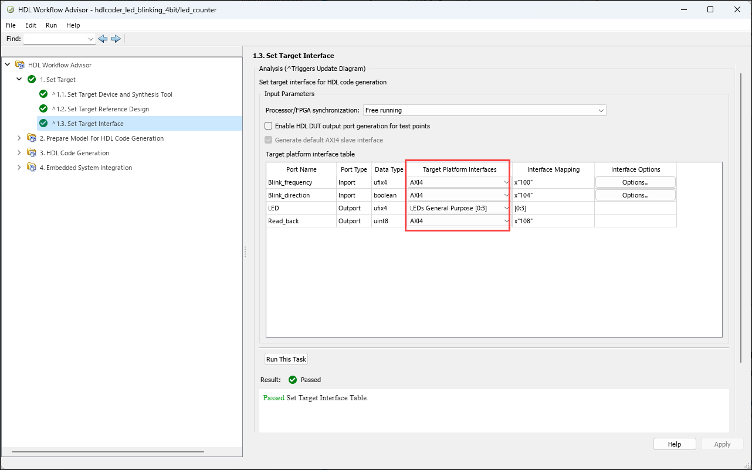Open interface dropdown for LED port
Screen dimensions: 752x470
coord(459,208)
